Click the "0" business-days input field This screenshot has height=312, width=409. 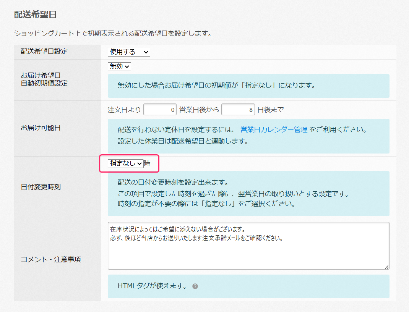(160, 109)
